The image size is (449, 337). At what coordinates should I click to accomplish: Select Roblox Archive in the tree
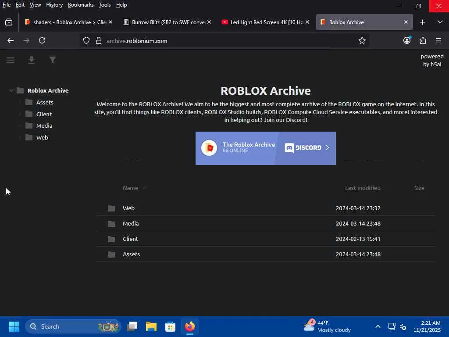coord(48,90)
